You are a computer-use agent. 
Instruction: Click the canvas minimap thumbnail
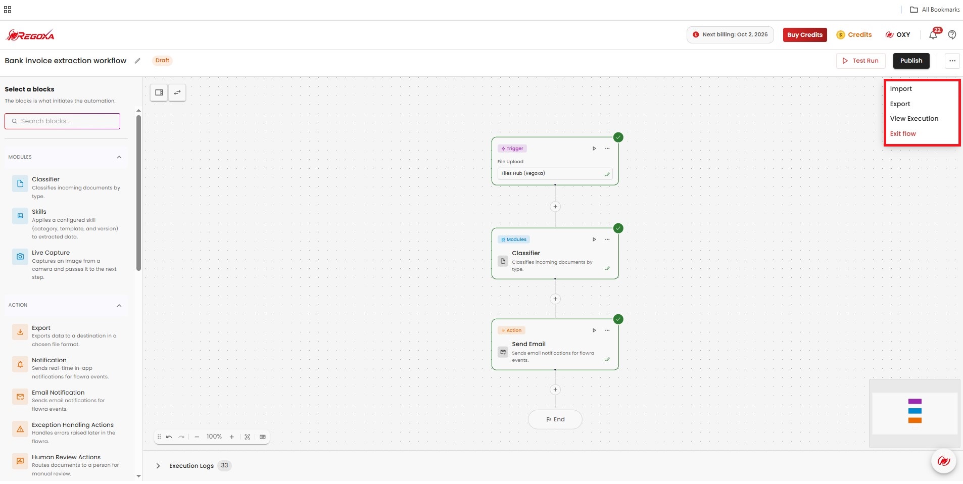click(914, 413)
